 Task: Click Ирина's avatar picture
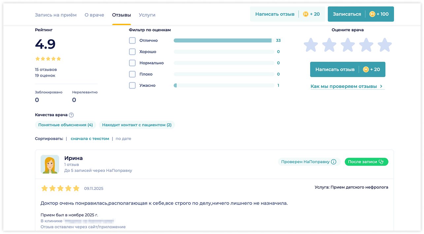click(x=50, y=164)
